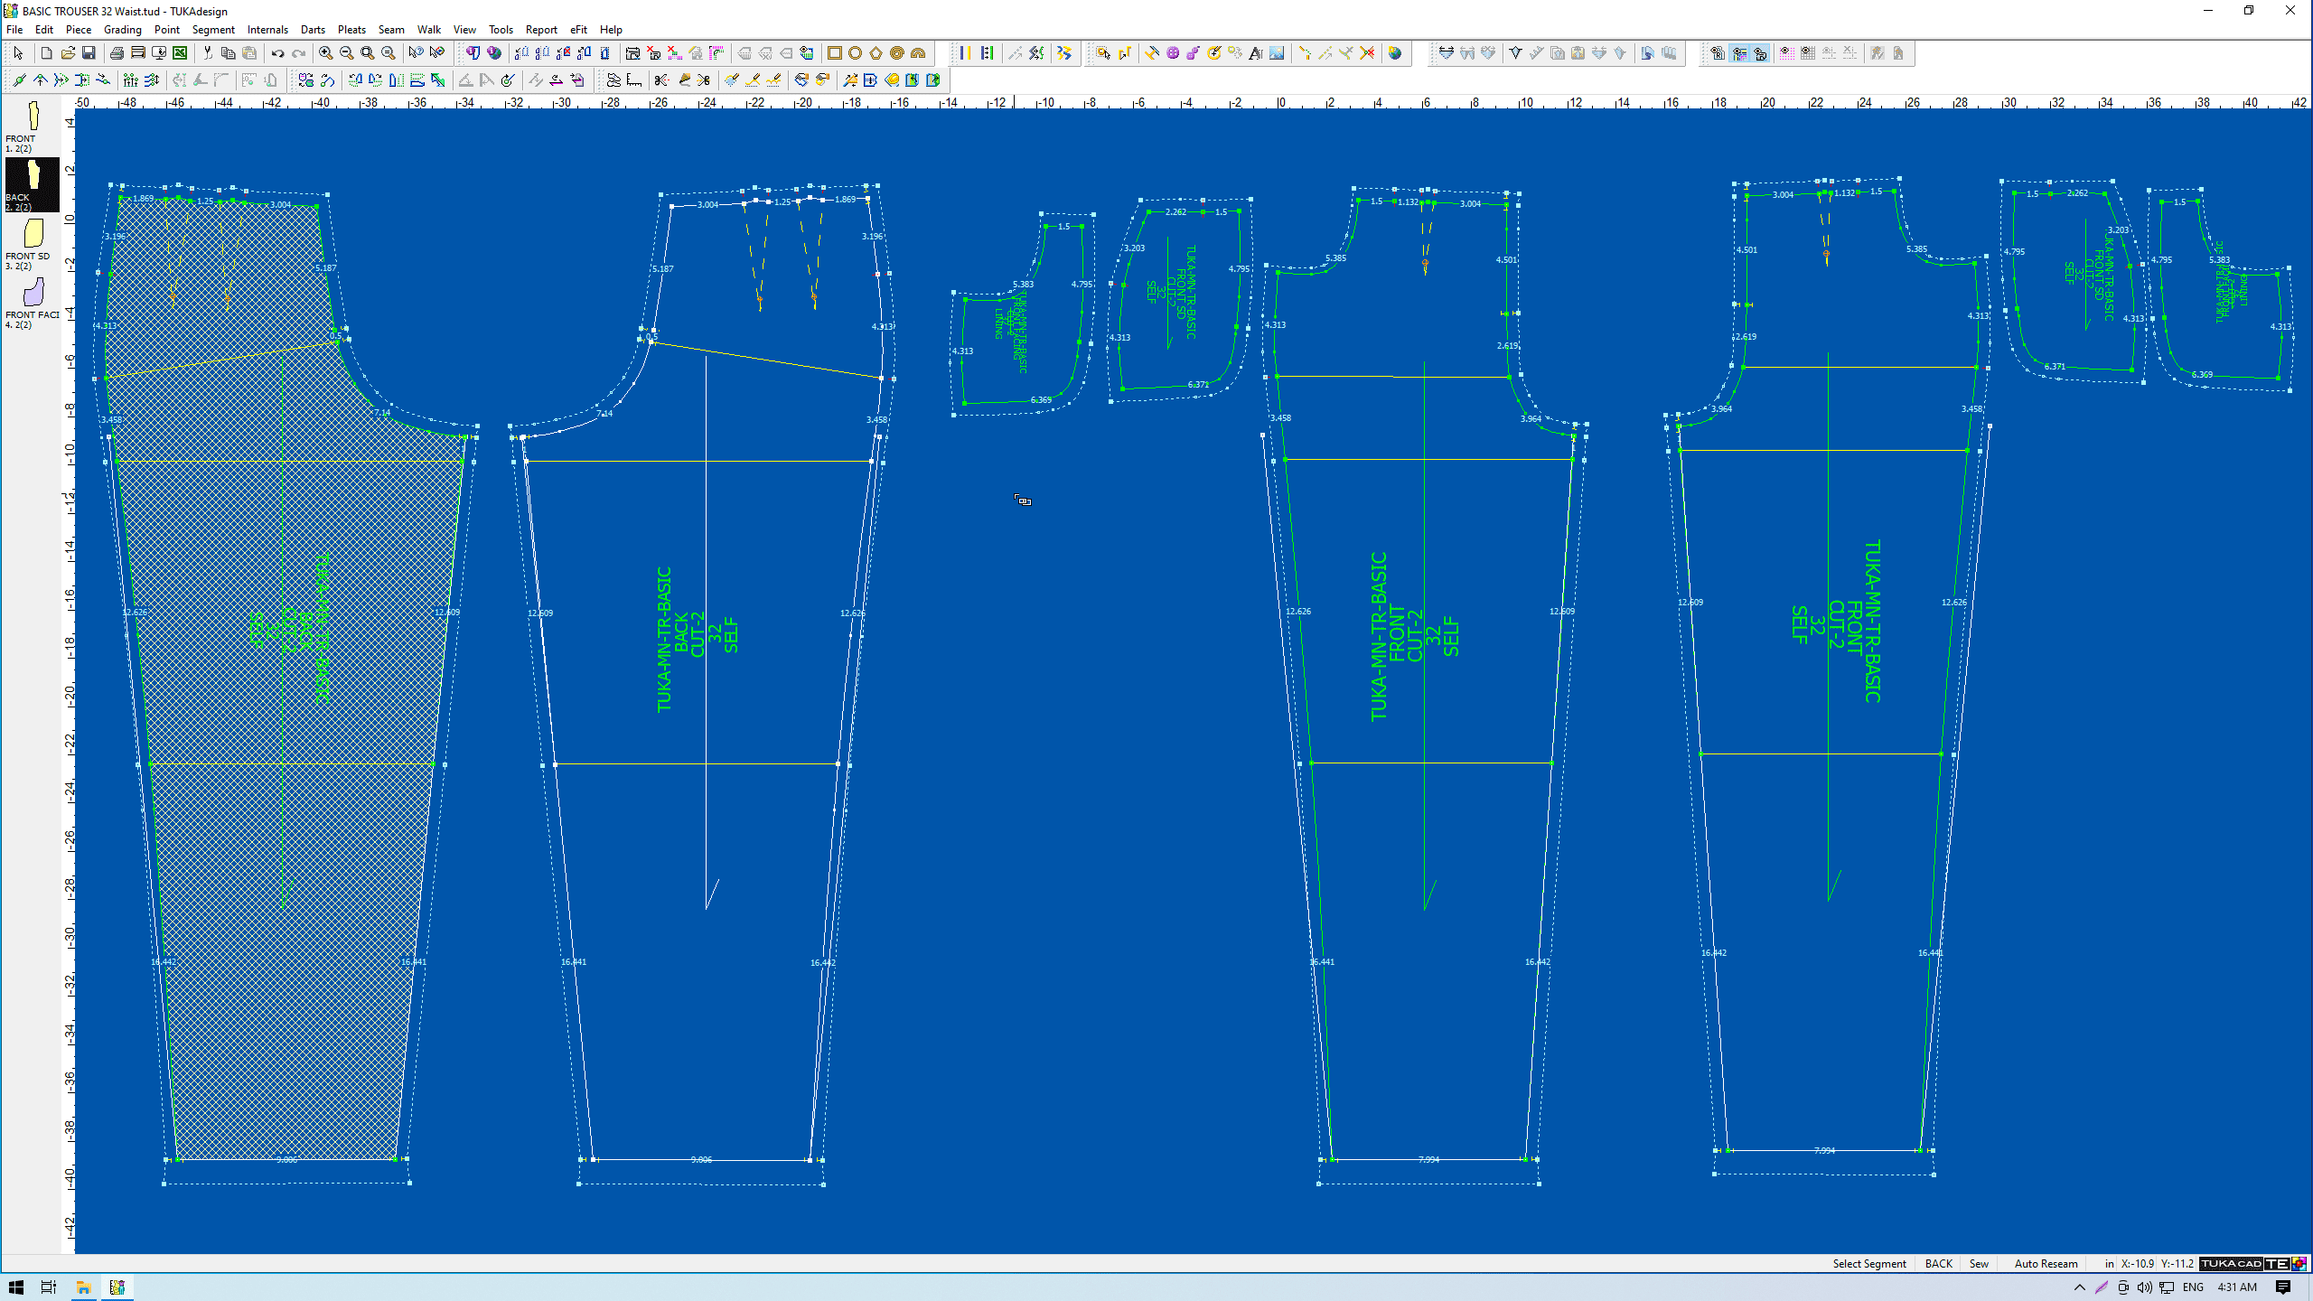
Task: Click the Undo arrow icon
Action: point(277,53)
